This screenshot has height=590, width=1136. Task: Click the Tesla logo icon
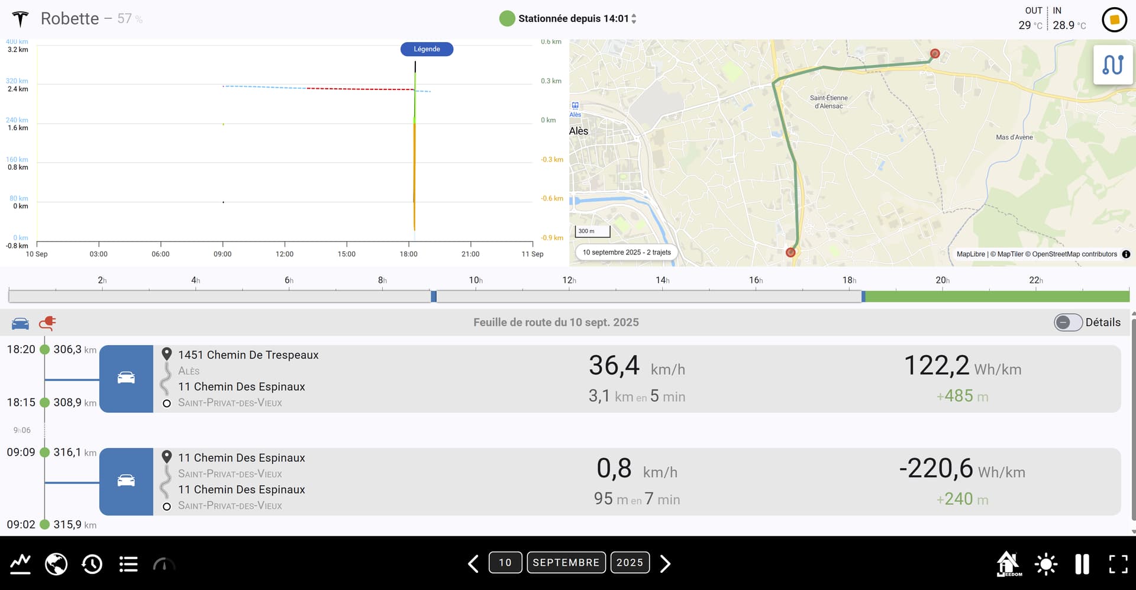point(20,19)
